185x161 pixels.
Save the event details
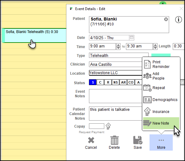click(x=138, y=143)
